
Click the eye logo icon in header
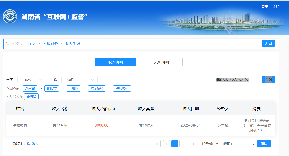(x=10, y=17)
